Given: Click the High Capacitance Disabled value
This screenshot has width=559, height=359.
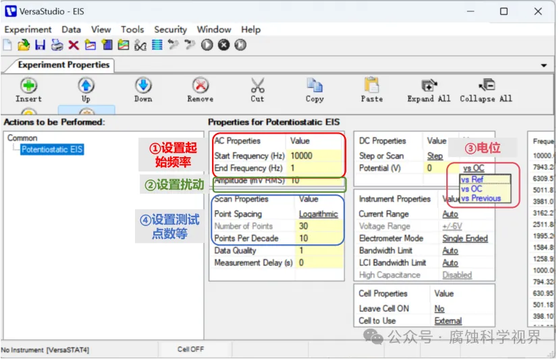Looking at the screenshot, I should pos(458,275).
